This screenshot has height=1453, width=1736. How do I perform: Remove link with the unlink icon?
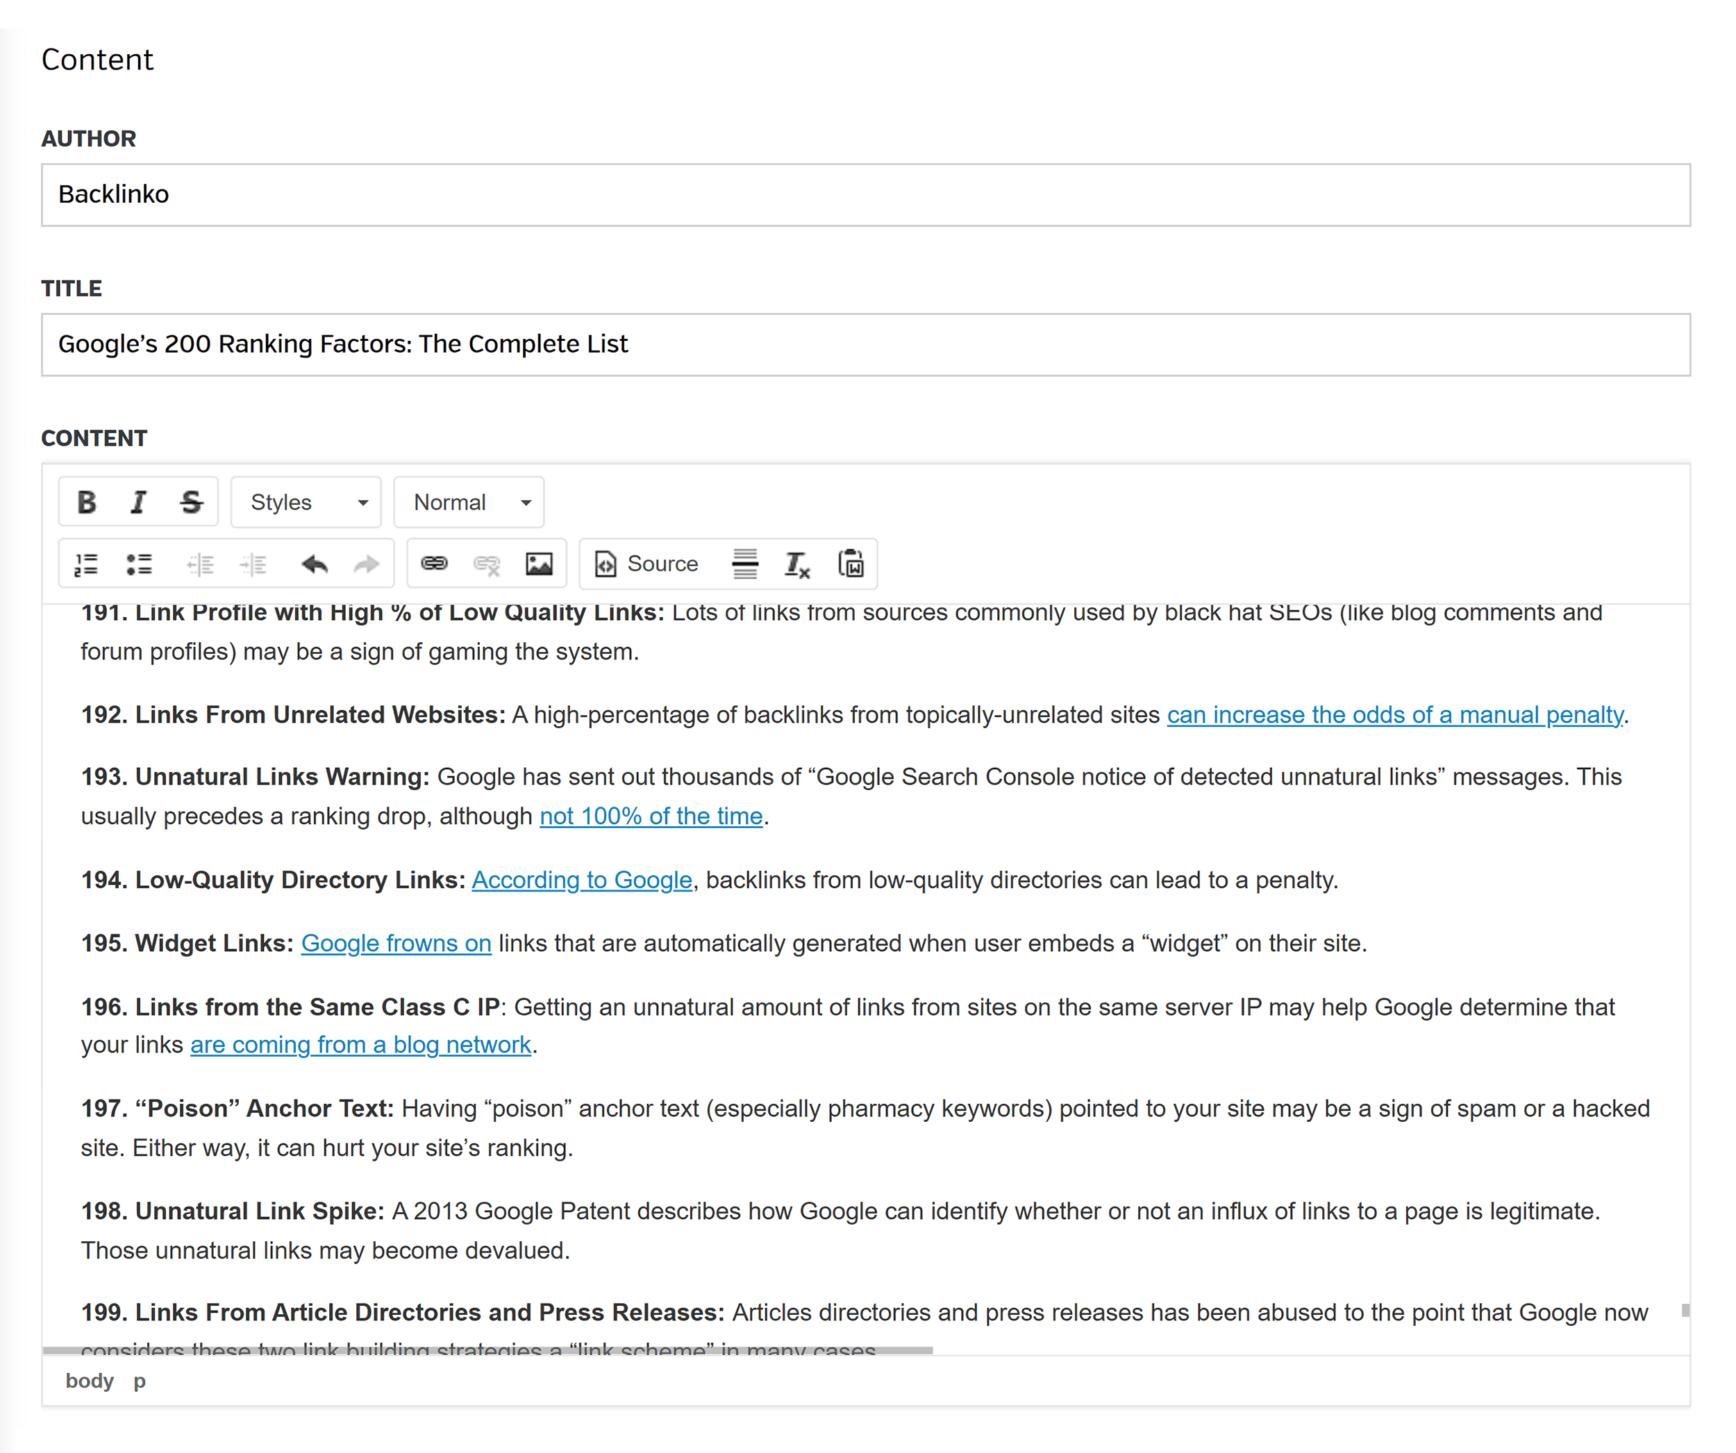point(487,564)
